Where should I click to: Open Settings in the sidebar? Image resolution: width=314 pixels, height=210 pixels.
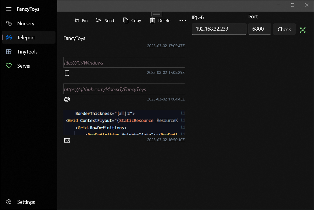pyautogui.click(x=26, y=202)
